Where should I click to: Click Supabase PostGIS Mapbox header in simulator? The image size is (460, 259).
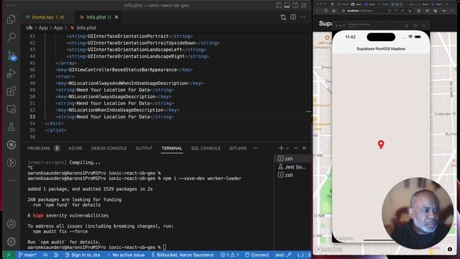(x=381, y=49)
